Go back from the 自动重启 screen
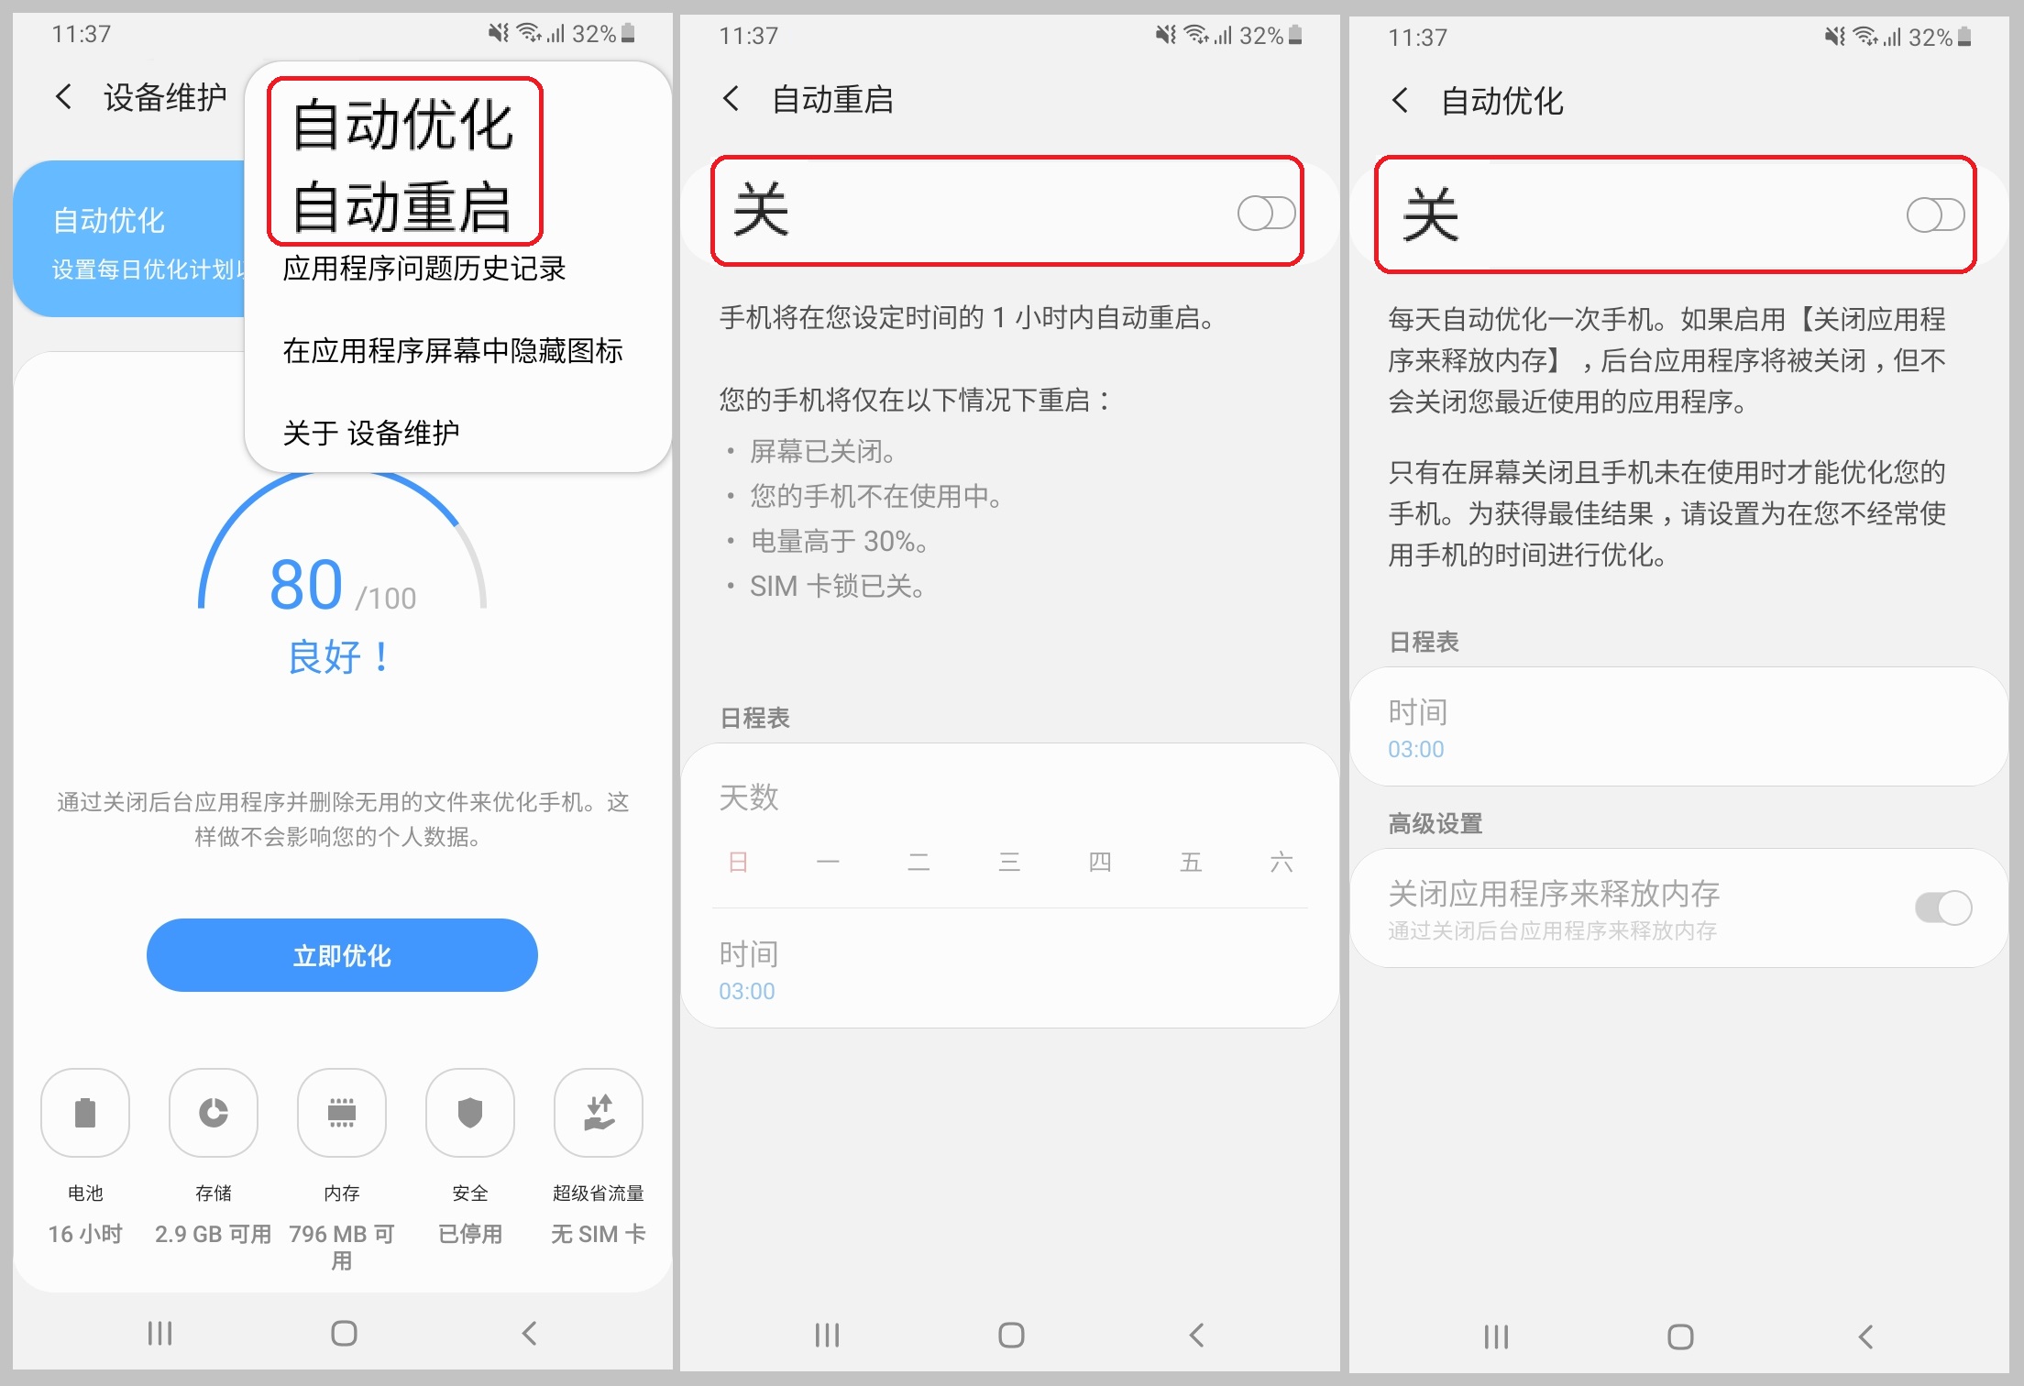Screen dimensions: 2024x1386 pos(731,98)
